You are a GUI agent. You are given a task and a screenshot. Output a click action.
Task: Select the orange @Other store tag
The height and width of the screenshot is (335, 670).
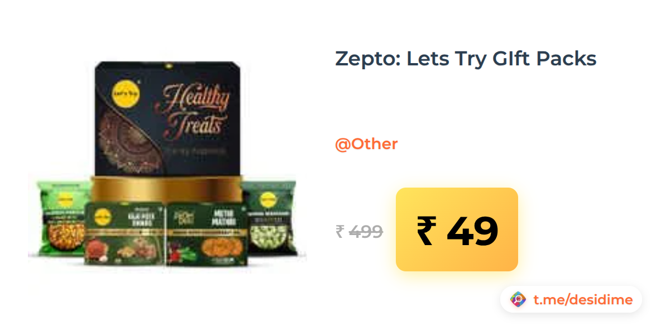click(x=366, y=144)
